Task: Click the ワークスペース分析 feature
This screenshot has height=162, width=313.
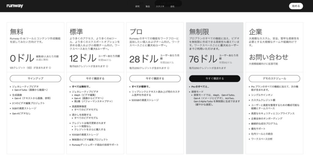Action: (262, 139)
